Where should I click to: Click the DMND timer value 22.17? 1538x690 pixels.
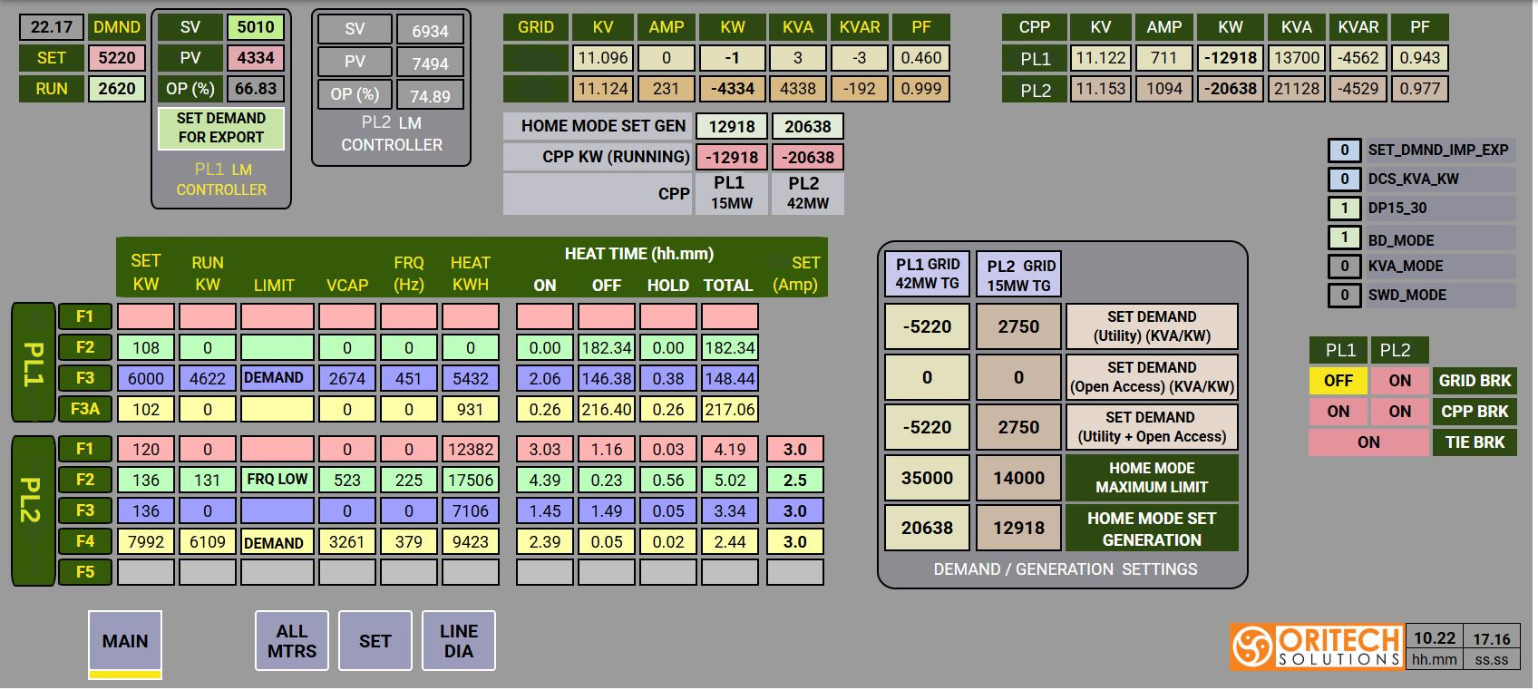pyautogui.click(x=52, y=27)
